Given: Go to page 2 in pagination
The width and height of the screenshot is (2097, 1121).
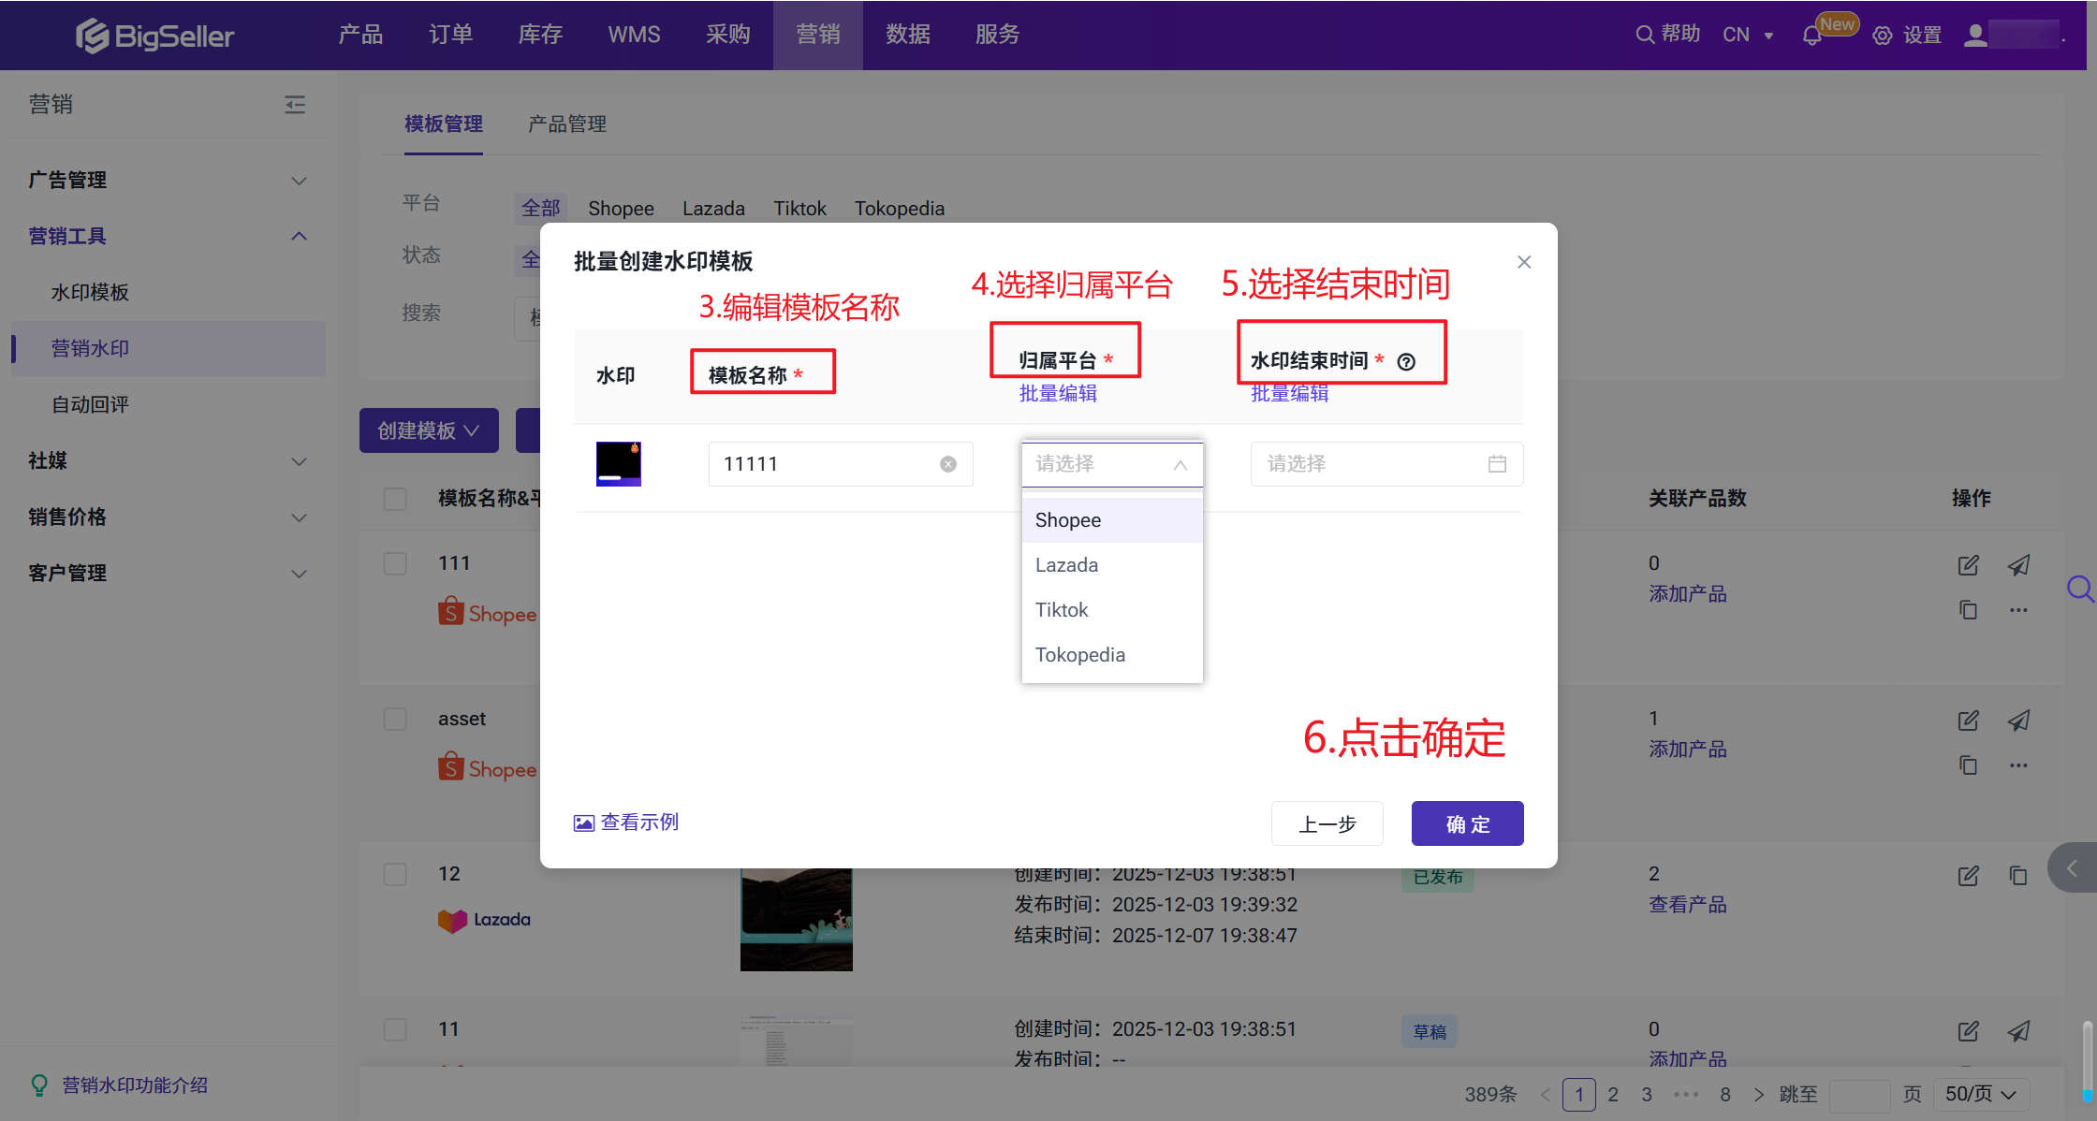Looking at the screenshot, I should click(x=1613, y=1094).
